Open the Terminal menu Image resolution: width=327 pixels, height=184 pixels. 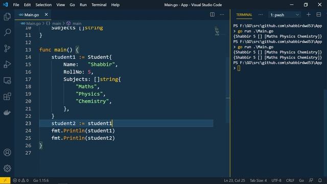coord(99,5)
